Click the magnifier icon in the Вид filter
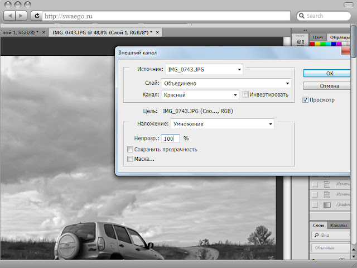The image size is (357, 268). 316,235
